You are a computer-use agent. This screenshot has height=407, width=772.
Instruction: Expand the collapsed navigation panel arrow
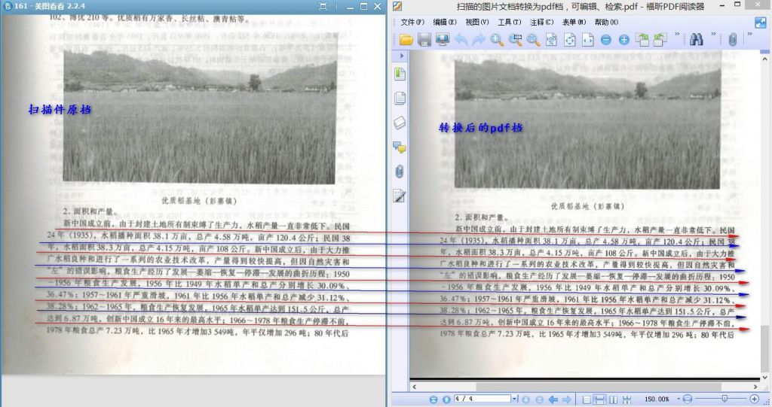point(402,56)
